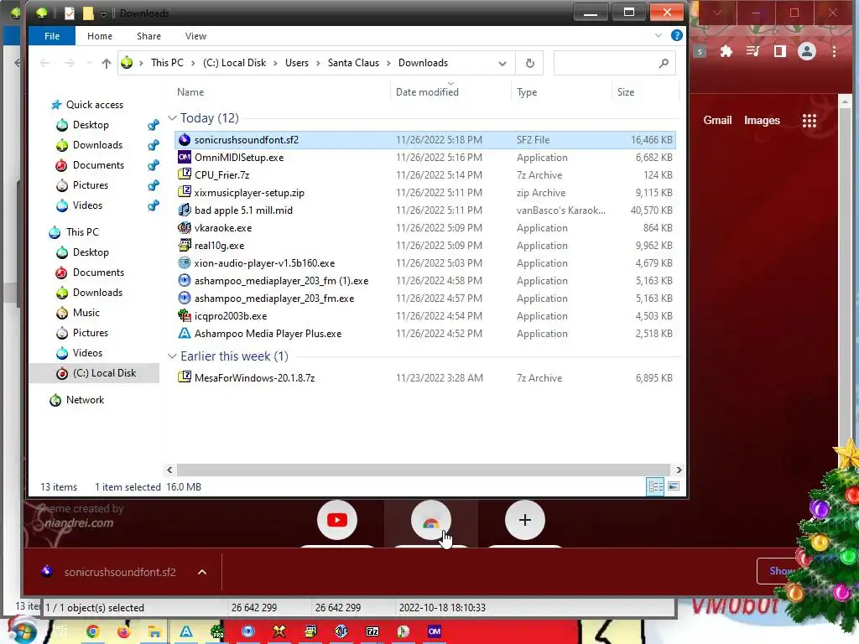
Task: Select the MesaForWindows-20.1.8.7z icon
Action: (185, 377)
